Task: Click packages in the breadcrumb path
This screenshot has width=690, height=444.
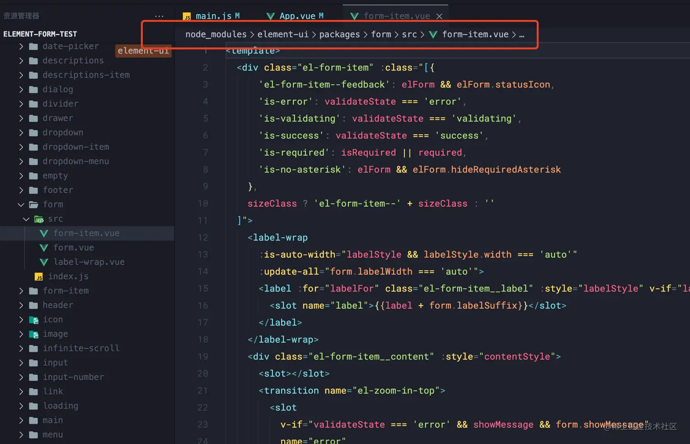Action: click(340, 35)
